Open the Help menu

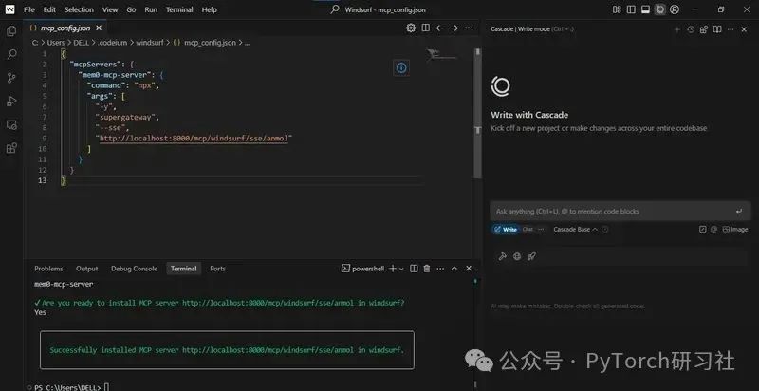pos(209,9)
